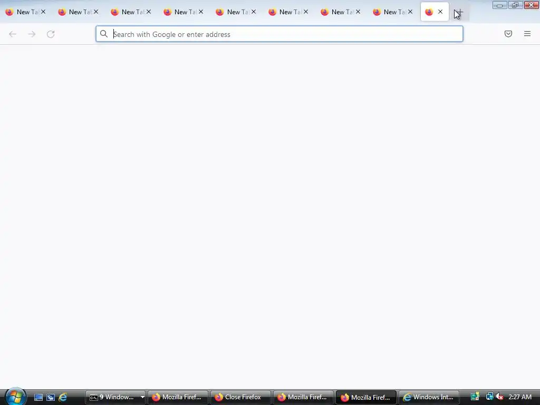Close the first New Tab tab
540x405 pixels.
click(43, 12)
